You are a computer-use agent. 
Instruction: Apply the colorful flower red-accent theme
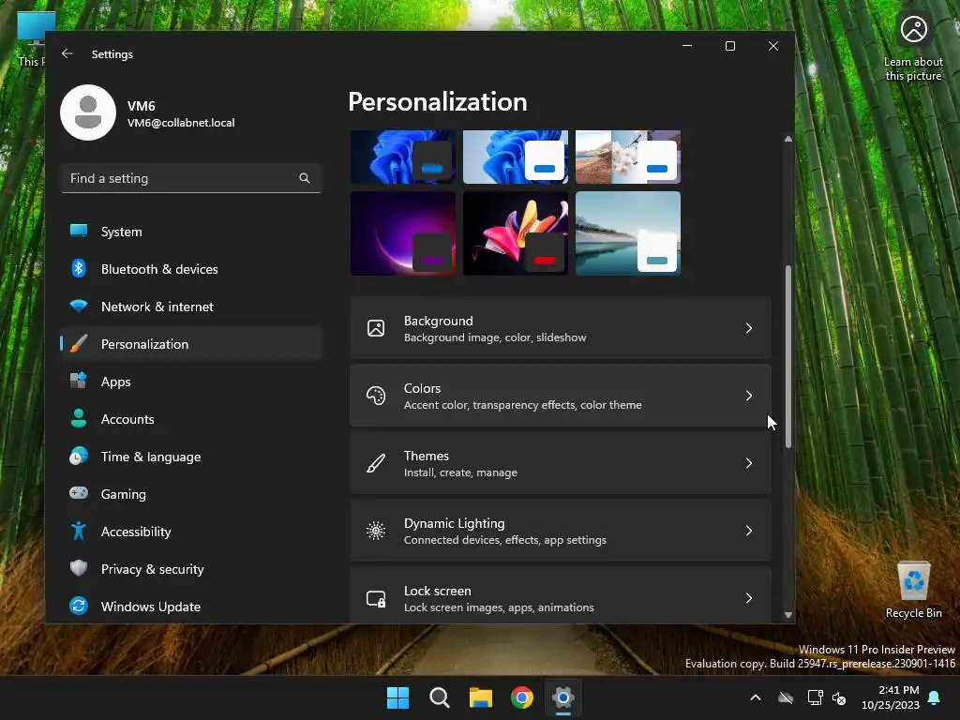[x=516, y=233]
